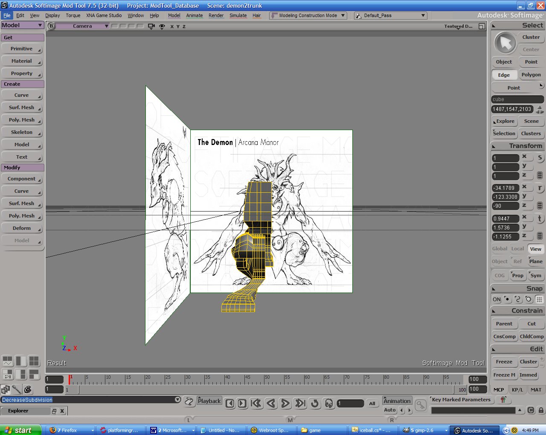Toggle the loop playback button
The image size is (546, 435).
pyautogui.click(x=315, y=403)
